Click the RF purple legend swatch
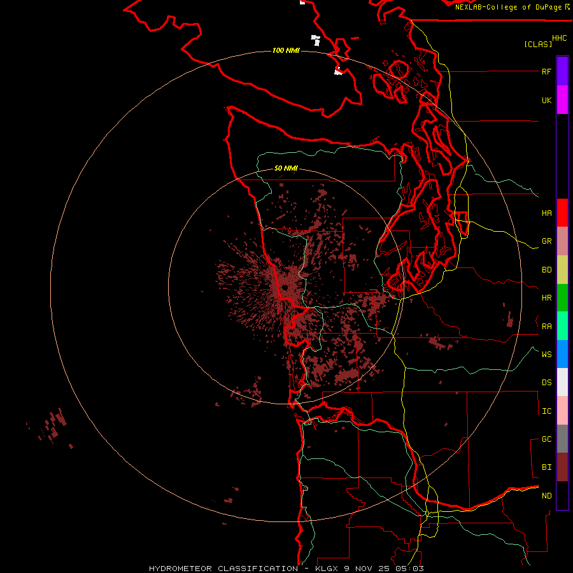573x573 pixels. pos(562,71)
